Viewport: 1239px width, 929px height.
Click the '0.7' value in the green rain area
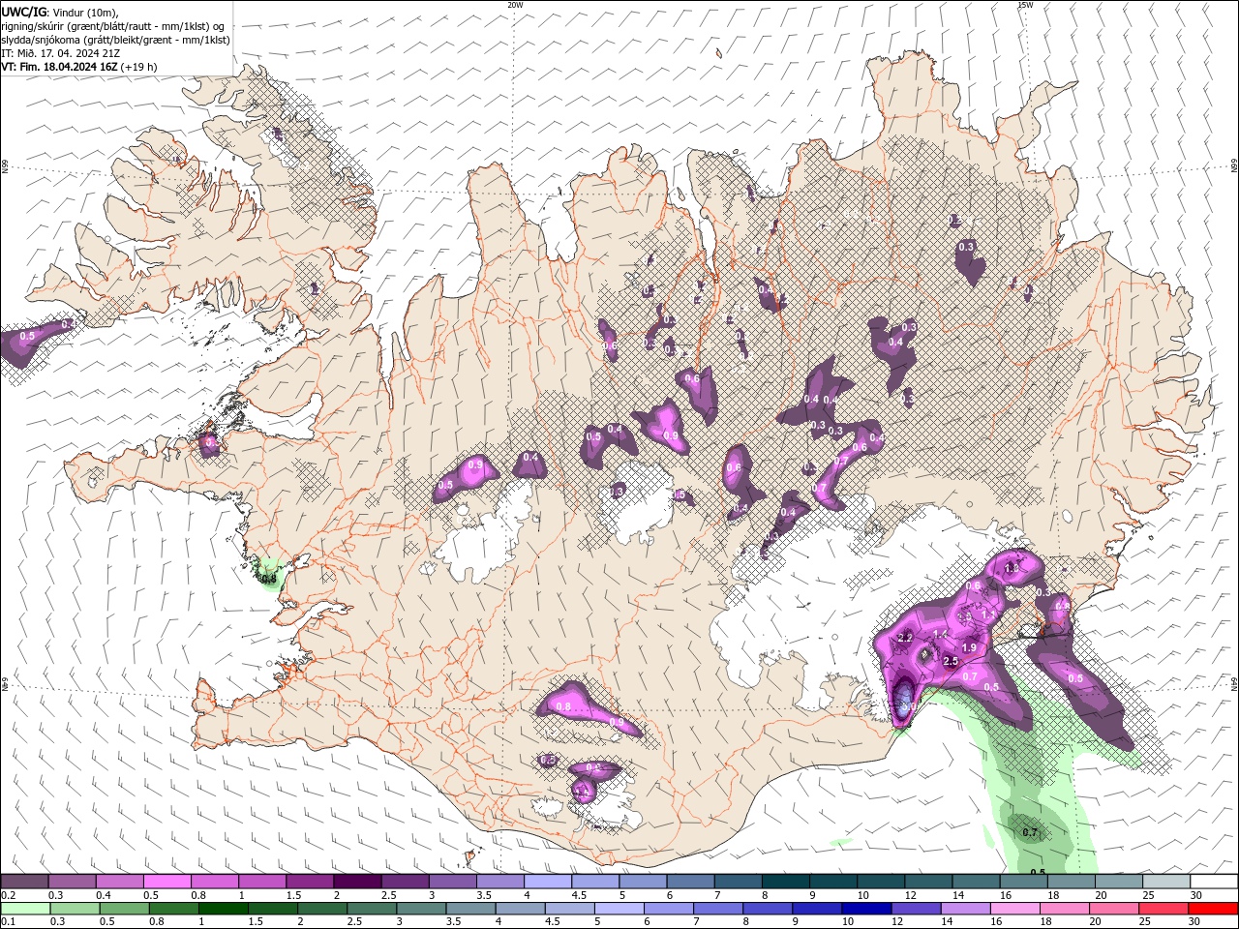coord(1030,832)
